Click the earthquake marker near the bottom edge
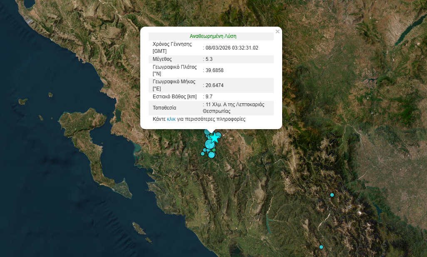 321,247
